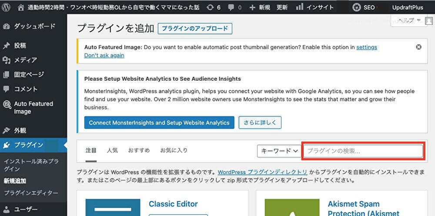The height and width of the screenshot is (216, 435).
Task: Switch to the 人気 tab
Action: 112,151
